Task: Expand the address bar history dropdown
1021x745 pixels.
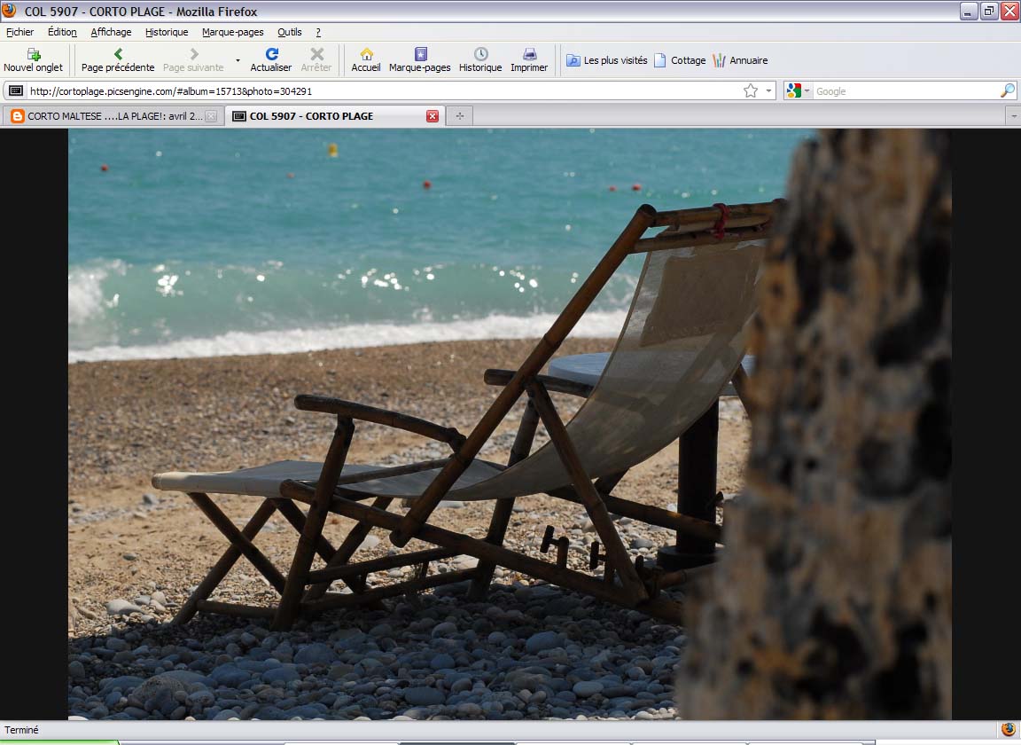Action: [x=769, y=91]
